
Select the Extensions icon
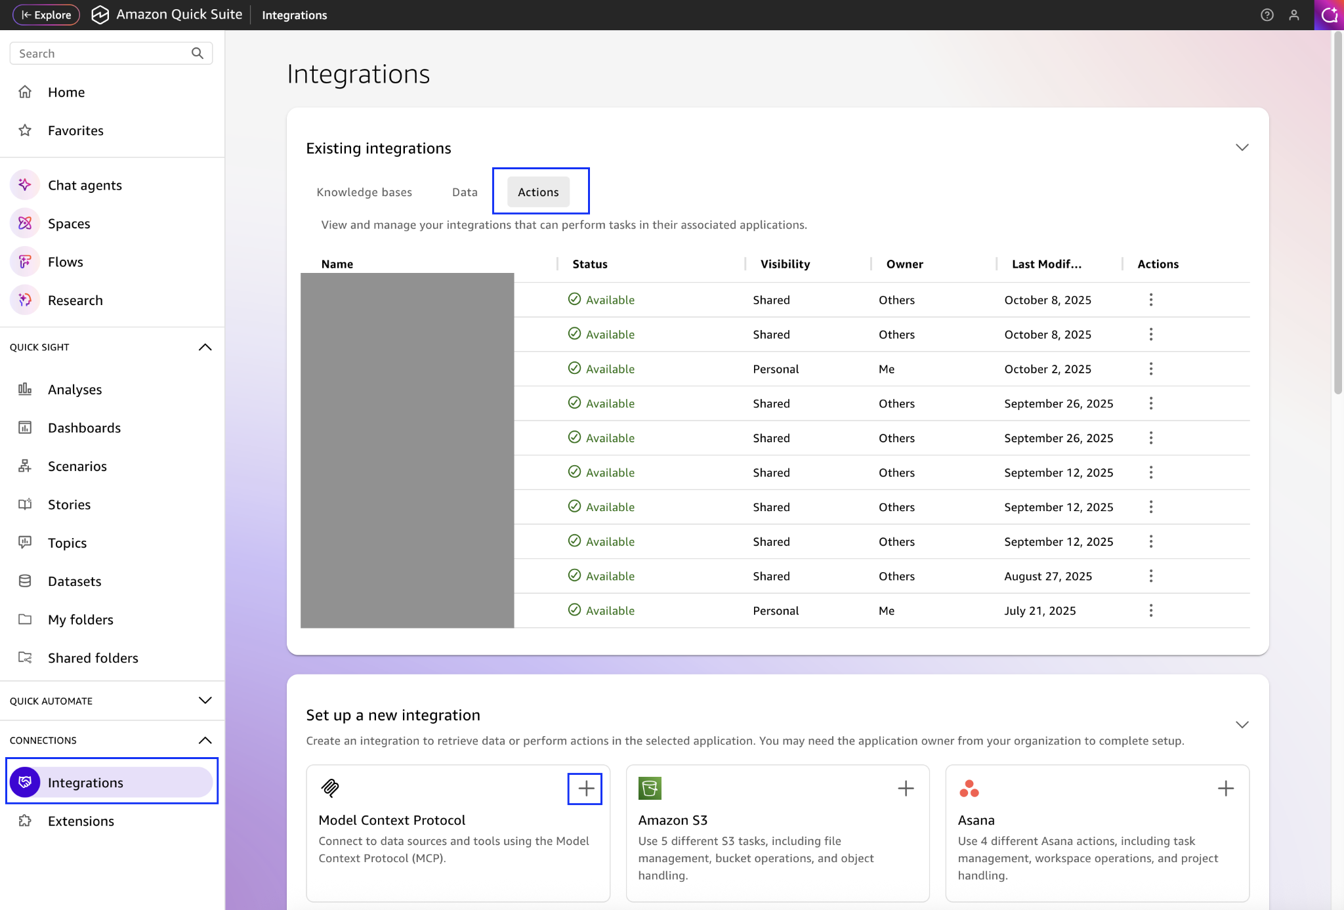point(25,820)
